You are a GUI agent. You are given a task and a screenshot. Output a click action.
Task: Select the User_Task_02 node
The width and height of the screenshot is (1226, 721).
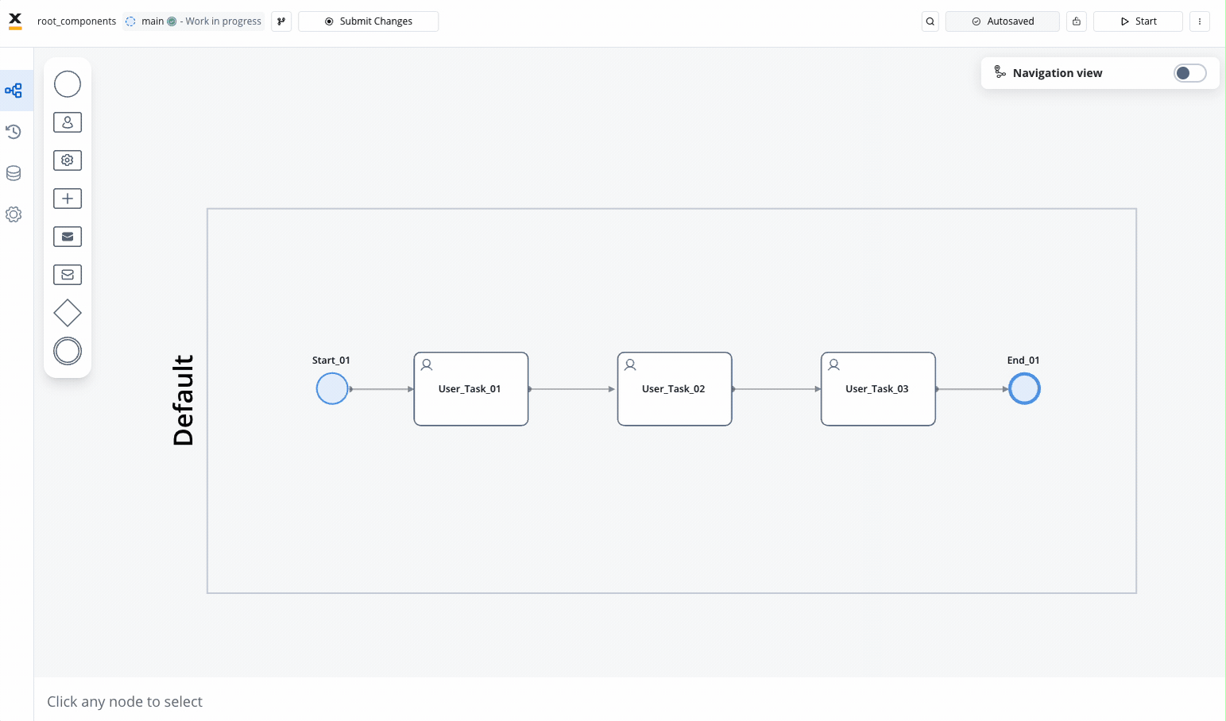point(675,389)
